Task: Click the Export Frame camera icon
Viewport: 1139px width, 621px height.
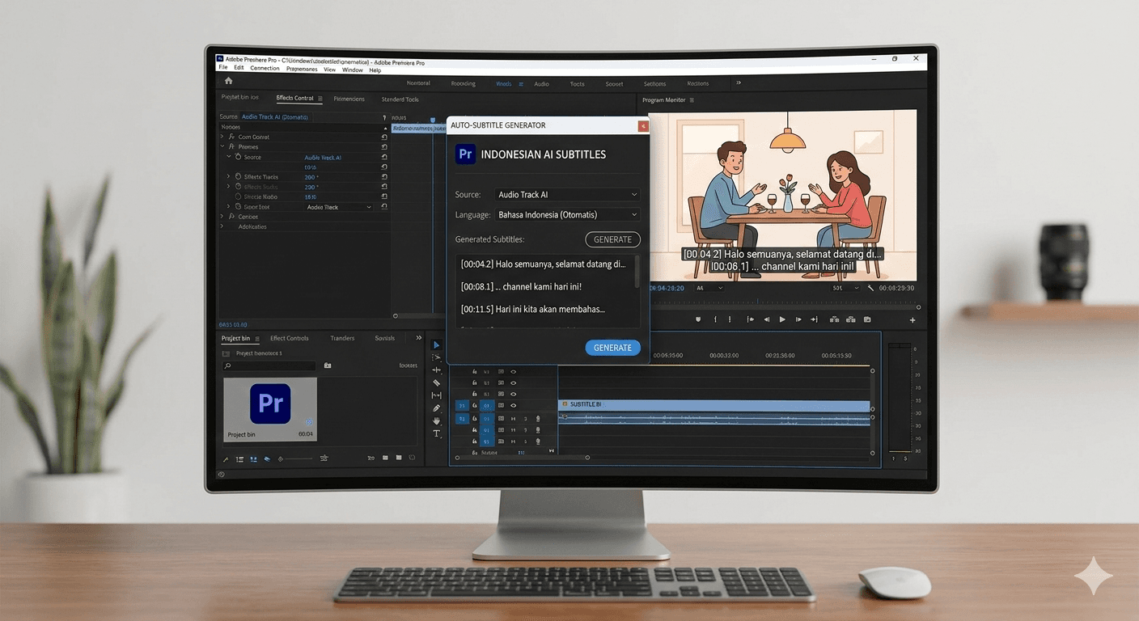Action: pyautogui.click(x=866, y=319)
